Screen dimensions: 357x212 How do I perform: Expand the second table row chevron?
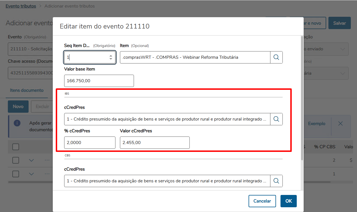[x=31, y=174]
